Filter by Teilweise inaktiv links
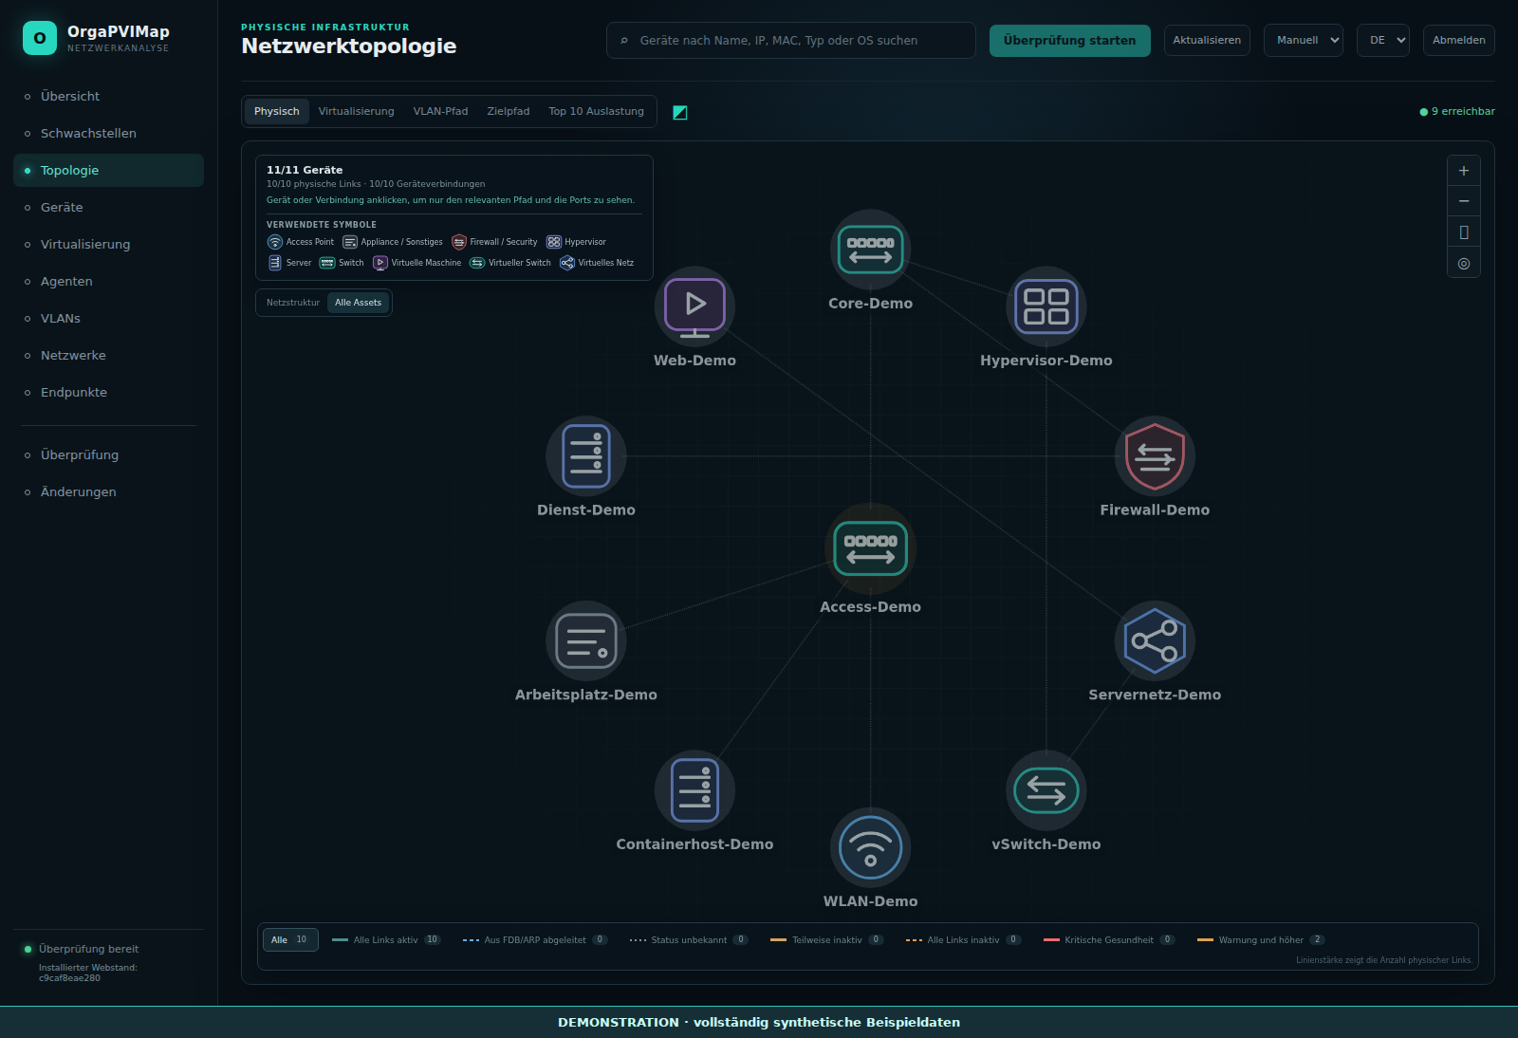 [827, 940]
